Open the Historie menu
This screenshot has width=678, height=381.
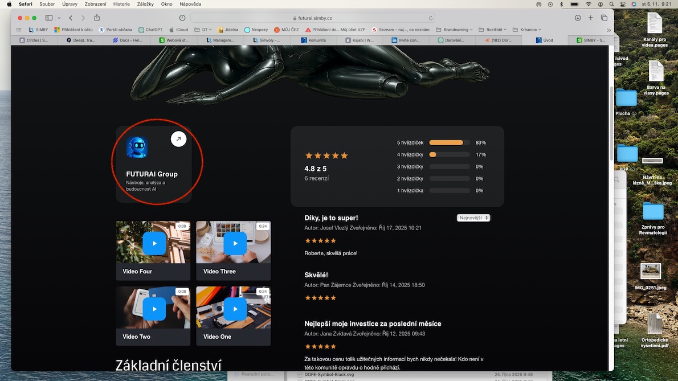click(121, 4)
